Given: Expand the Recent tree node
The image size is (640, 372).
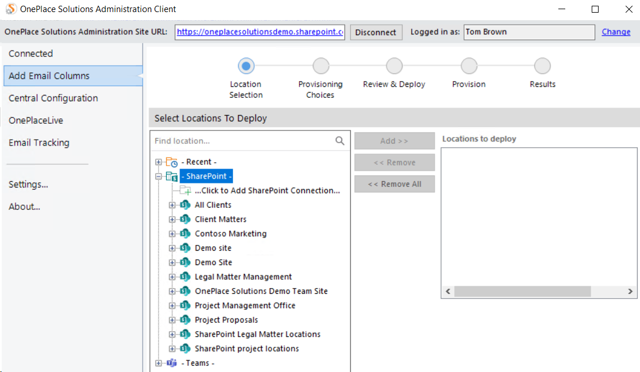Looking at the screenshot, I should (158, 162).
